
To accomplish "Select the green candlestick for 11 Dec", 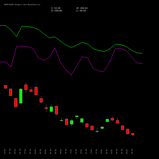I will (x=72, y=122).
